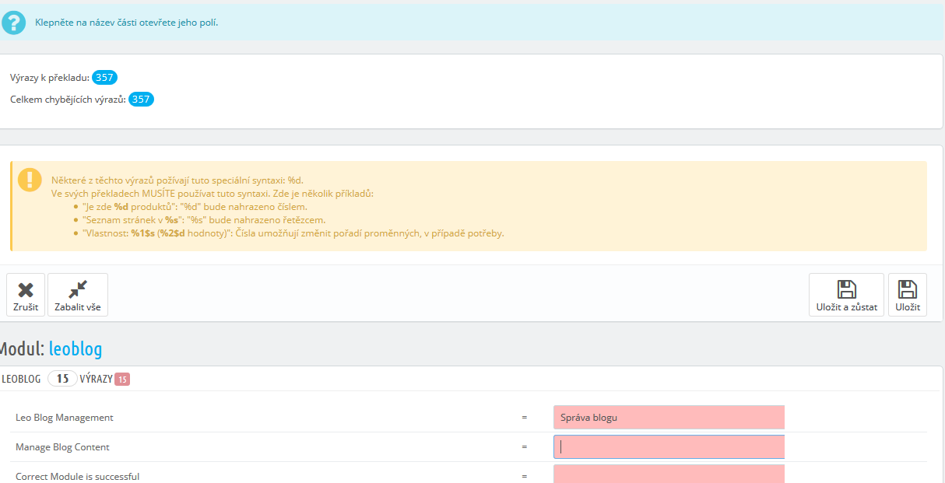The image size is (945, 483).
Task: Click the Klepněte na název části info text
Action: (126, 23)
